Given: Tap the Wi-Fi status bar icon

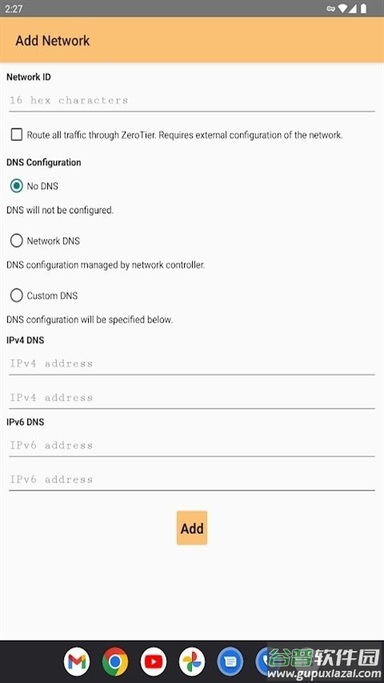Looking at the screenshot, I should coord(342,9).
